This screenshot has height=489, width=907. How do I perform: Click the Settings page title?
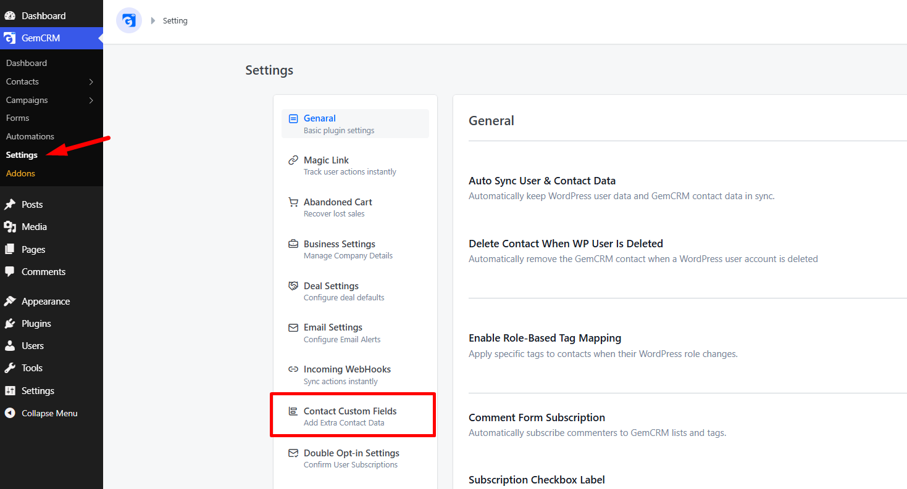click(x=269, y=70)
